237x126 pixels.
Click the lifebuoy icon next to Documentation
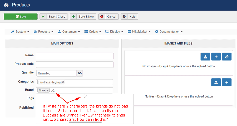pos(157,31)
